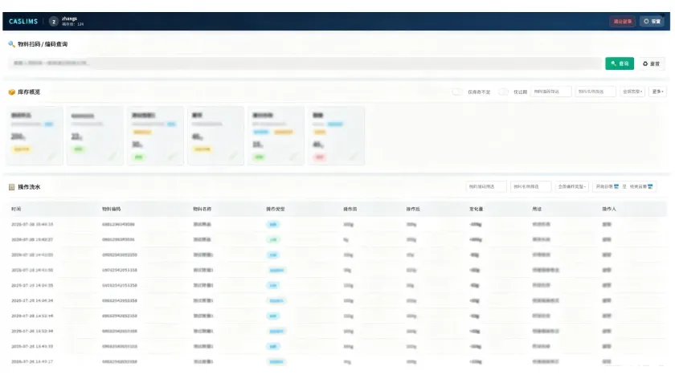675x379 pixels.
Task: Open the 全部类型 dropdown
Action: tap(632, 92)
